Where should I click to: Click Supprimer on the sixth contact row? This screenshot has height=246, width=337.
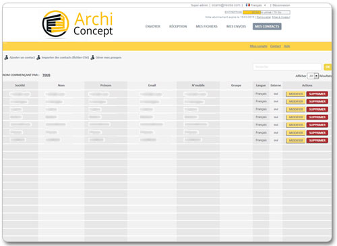317,132
